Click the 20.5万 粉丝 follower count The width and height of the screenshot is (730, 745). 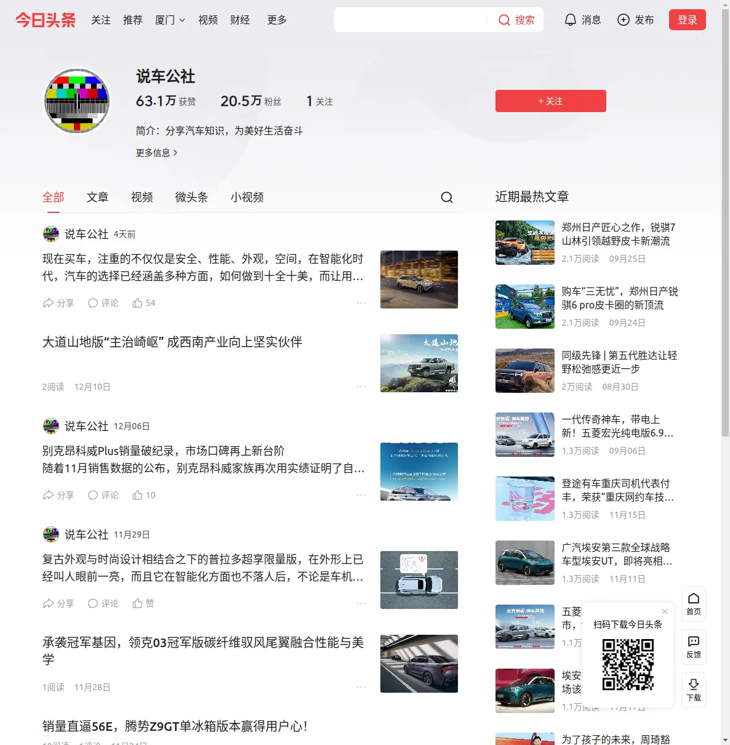251,101
